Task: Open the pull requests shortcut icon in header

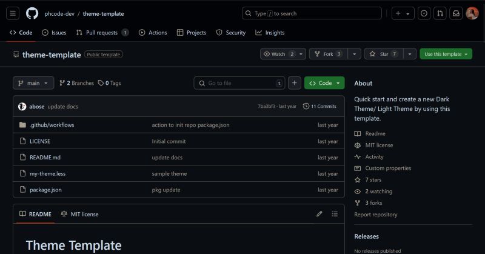Action: point(440,13)
